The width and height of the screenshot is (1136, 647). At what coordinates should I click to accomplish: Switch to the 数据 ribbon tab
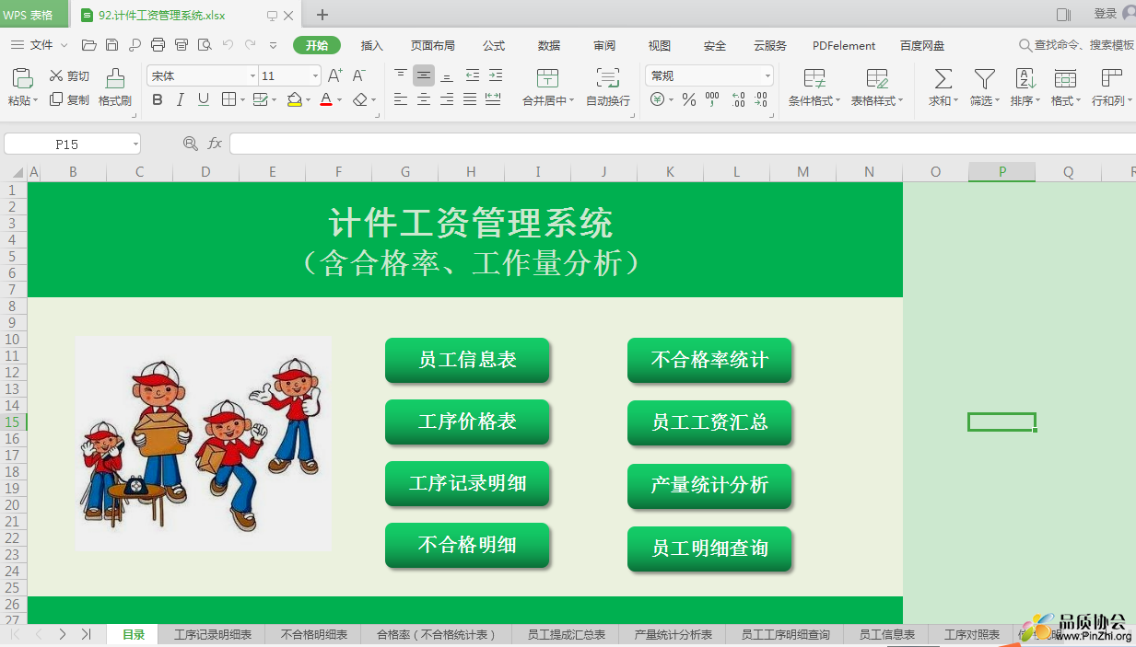(x=549, y=45)
